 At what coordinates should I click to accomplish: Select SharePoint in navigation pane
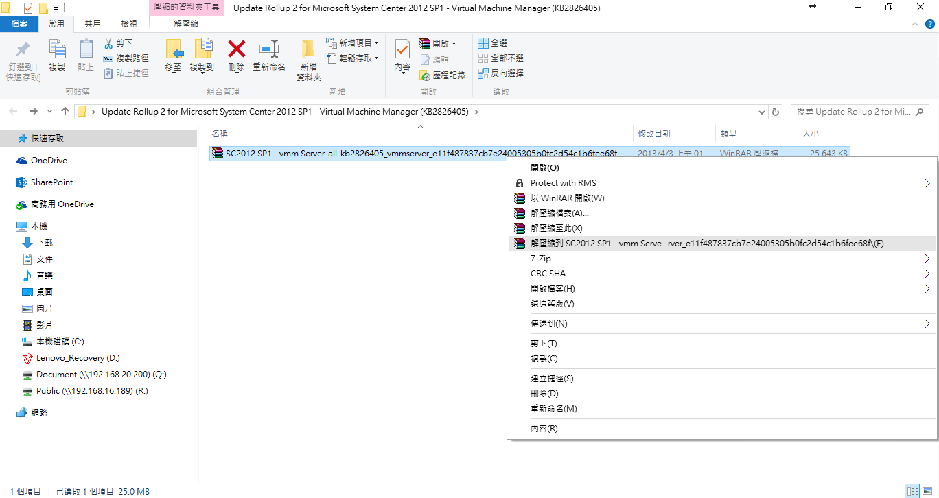coord(51,182)
